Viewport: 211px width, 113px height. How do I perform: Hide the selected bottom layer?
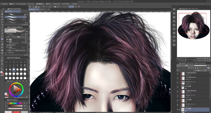(177, 110)
